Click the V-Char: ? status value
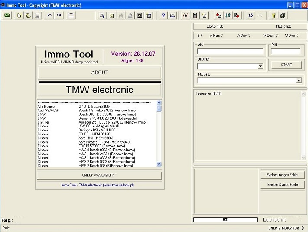 270,36
